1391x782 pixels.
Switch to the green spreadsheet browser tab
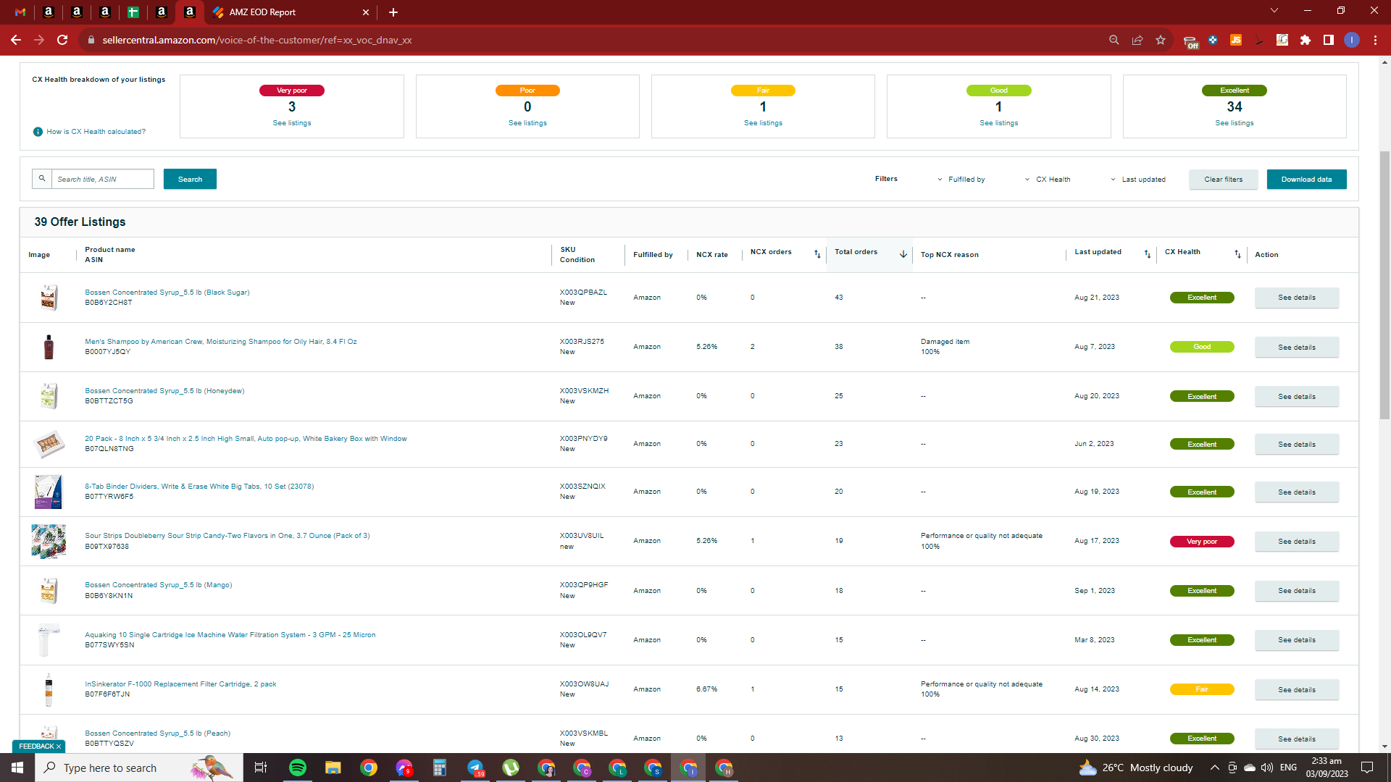point(133,12)
